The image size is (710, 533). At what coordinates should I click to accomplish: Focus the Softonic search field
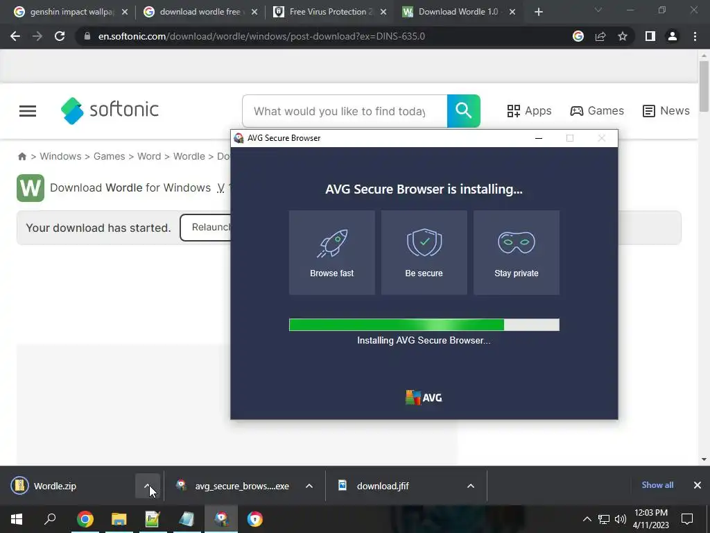click(x=345, y=111)
